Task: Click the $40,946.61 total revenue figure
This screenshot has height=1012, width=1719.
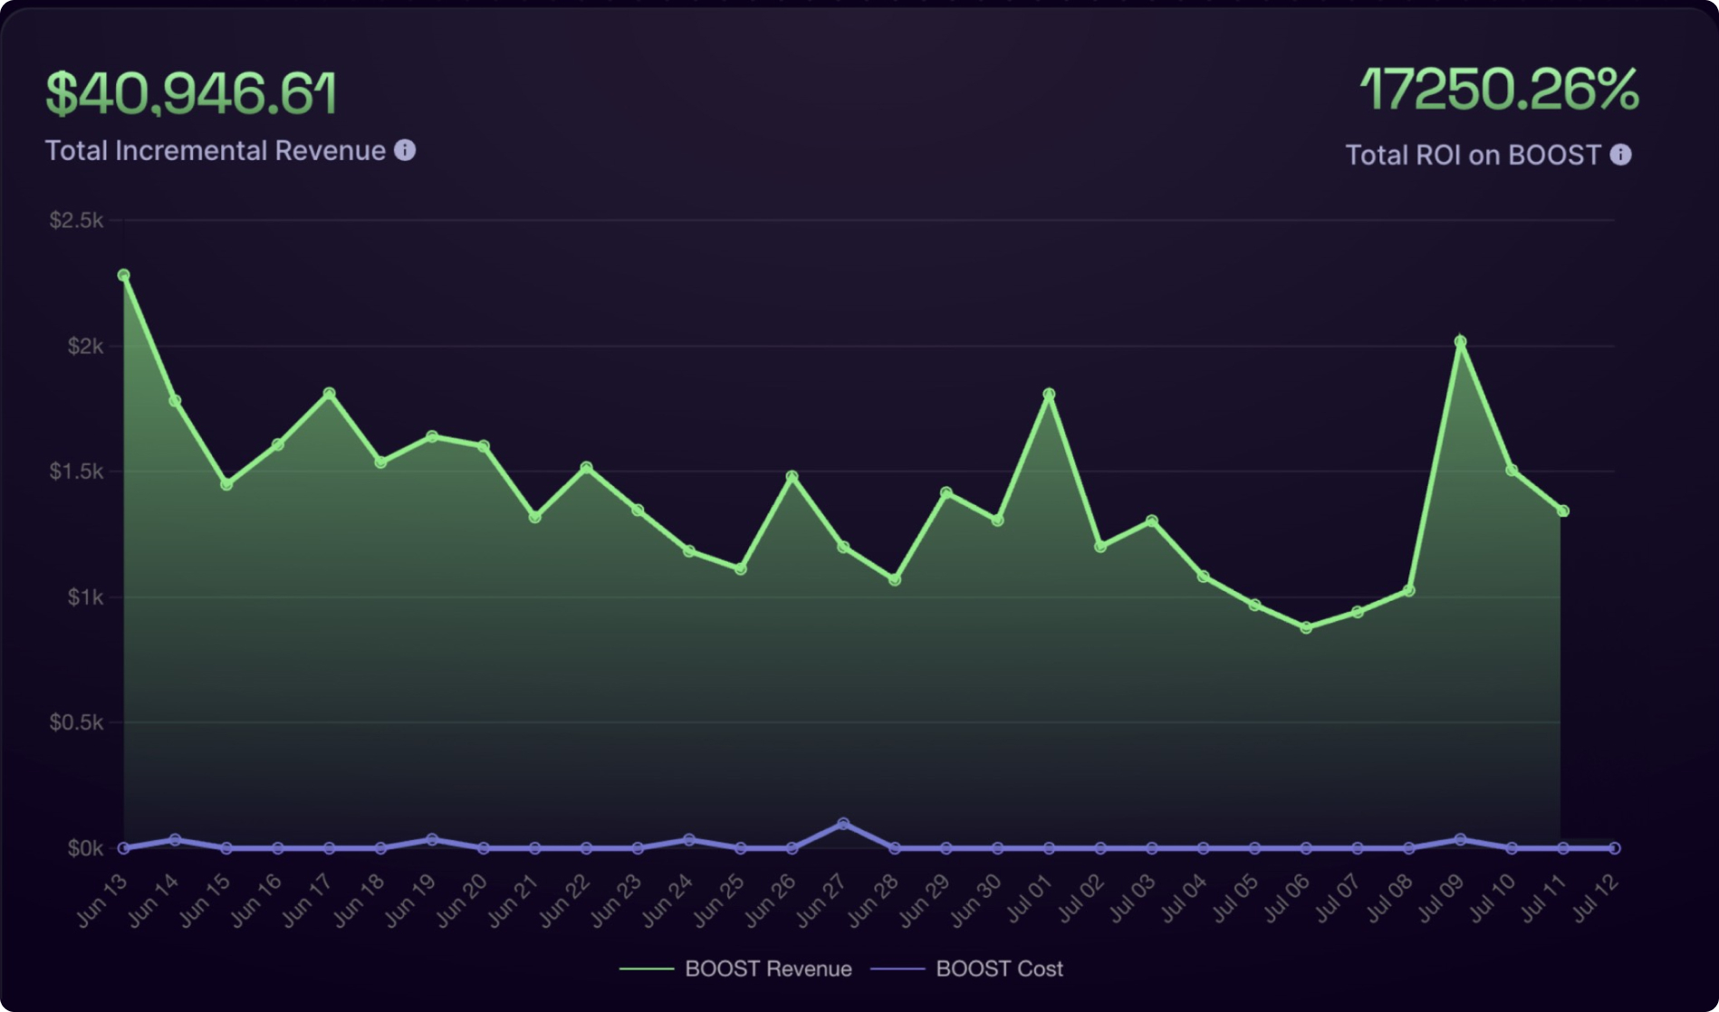Action: (191, 93)
